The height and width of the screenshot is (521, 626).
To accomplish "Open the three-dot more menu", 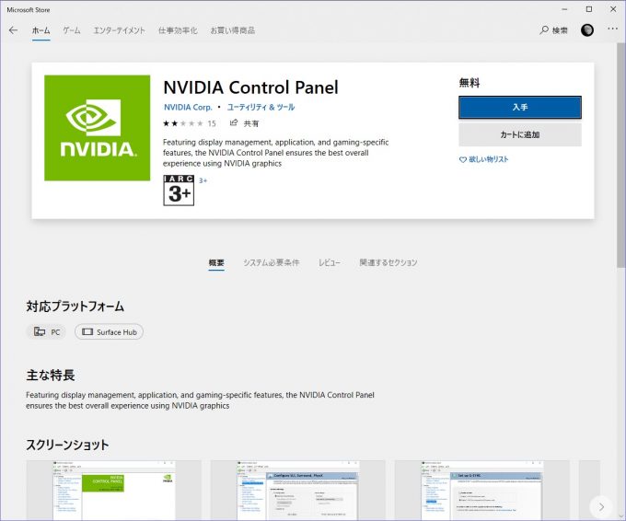I will tap(612, 29).
